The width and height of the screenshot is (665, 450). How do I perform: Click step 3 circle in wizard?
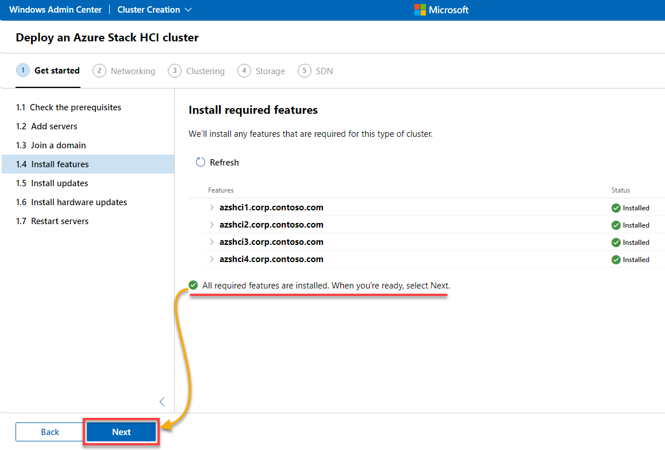pos(174,71)
